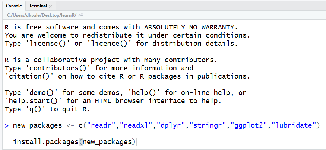Image resolution: width=326 pixels, height=150 pixels.
Task: Open the Terminal tab
Action: (x=38, y=6)
